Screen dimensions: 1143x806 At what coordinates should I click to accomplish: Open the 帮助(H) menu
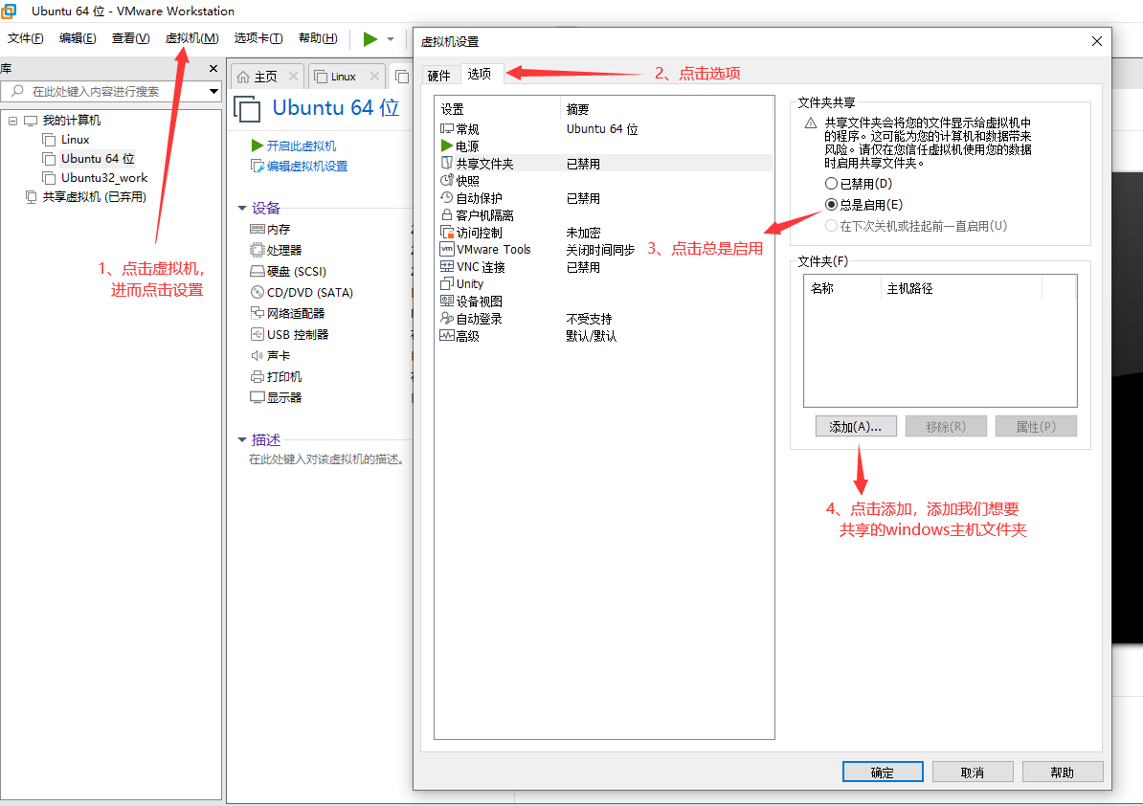[318, 38]
